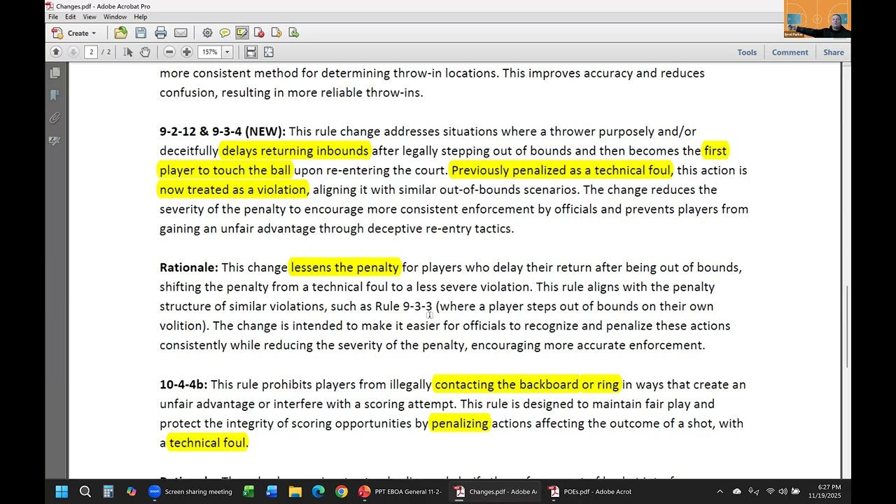Click the vertical scrollbar thumb

[846, 327]
